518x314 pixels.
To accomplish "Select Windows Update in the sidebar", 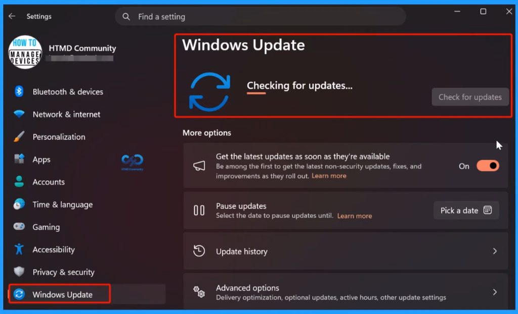I will pos(87,294).
